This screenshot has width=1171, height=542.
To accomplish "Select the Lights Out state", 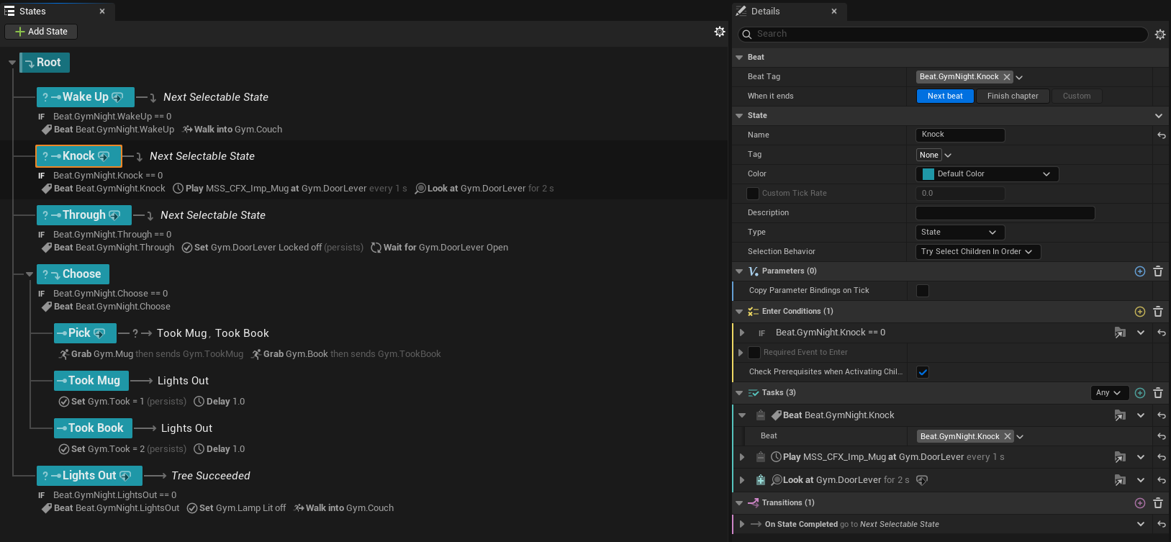I will click(89, 476).
